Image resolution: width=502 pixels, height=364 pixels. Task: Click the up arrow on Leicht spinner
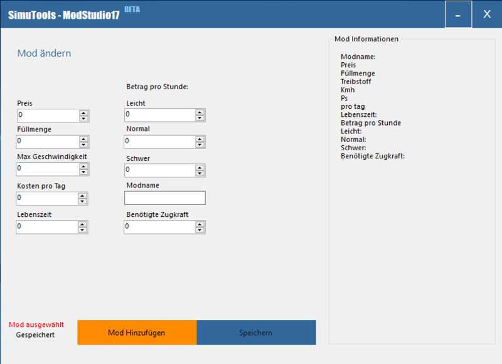point(200,112)
